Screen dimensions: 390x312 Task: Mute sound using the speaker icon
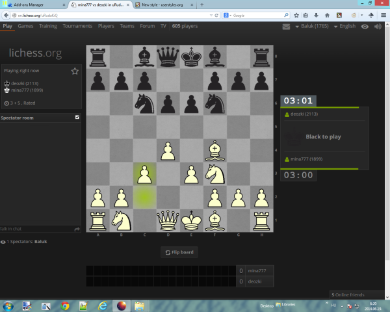click(x=378, y=27)
